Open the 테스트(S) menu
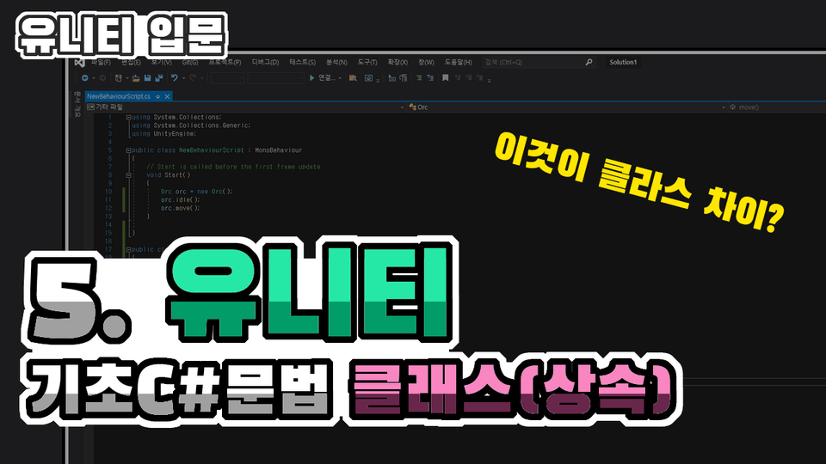This screenshot has height=464, width=826. coord(302,62)
